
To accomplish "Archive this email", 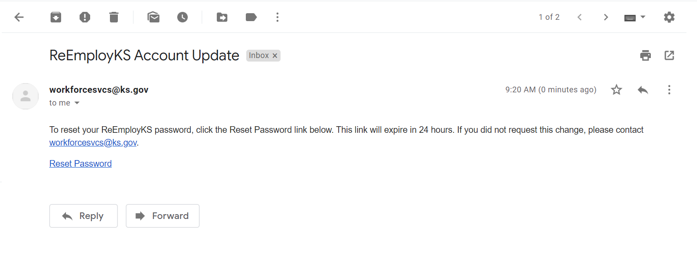I will click(x=56, y=17).
